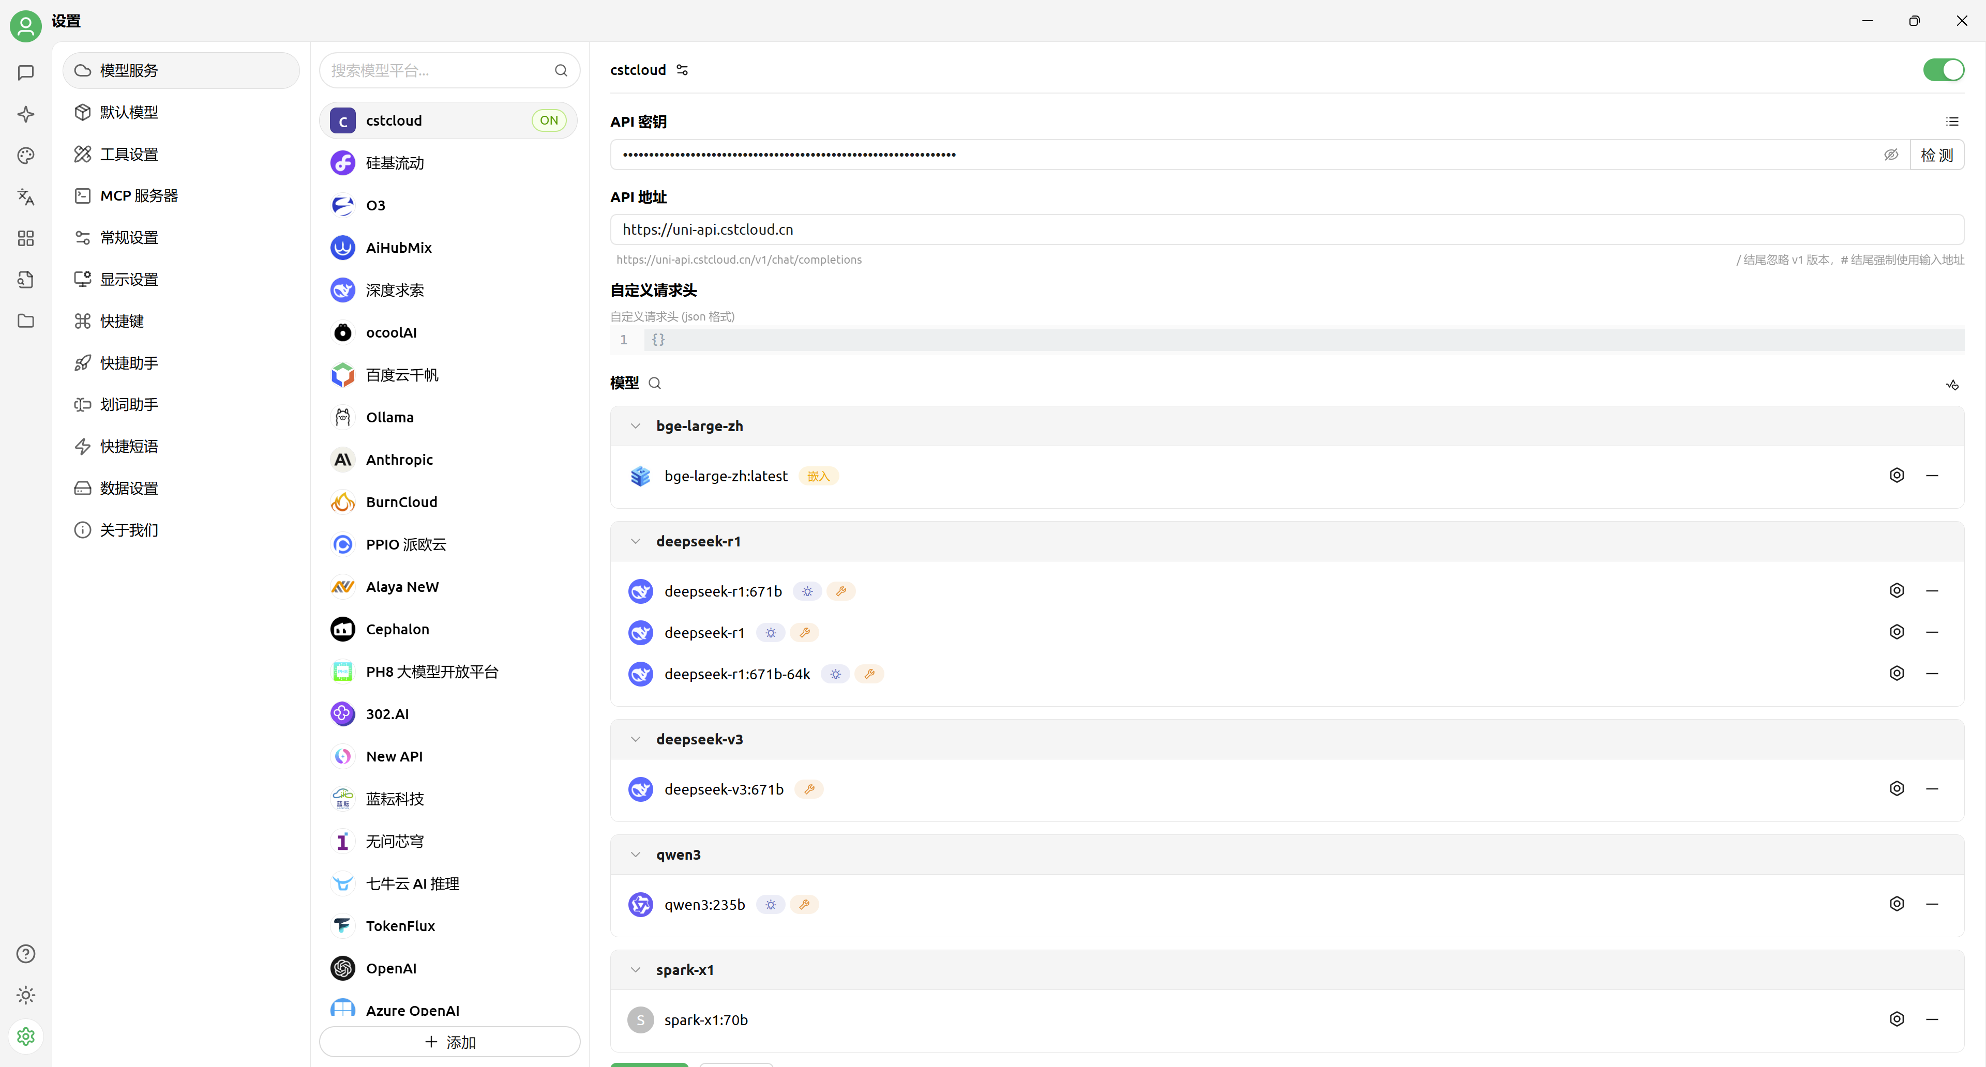Collapse the deepseek-v3 model group
This screenshot has height=1067, width=1986.
635,740
